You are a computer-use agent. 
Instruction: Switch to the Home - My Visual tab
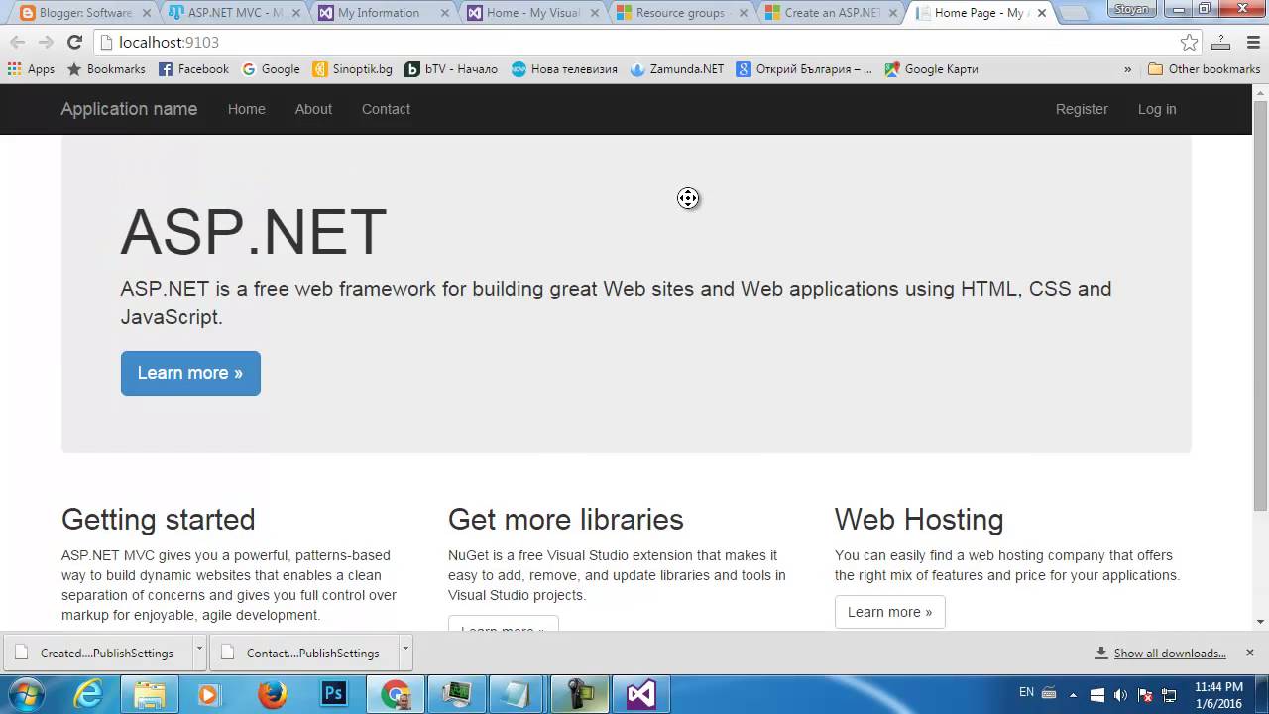pyautogui.click(x=530, y=13)
